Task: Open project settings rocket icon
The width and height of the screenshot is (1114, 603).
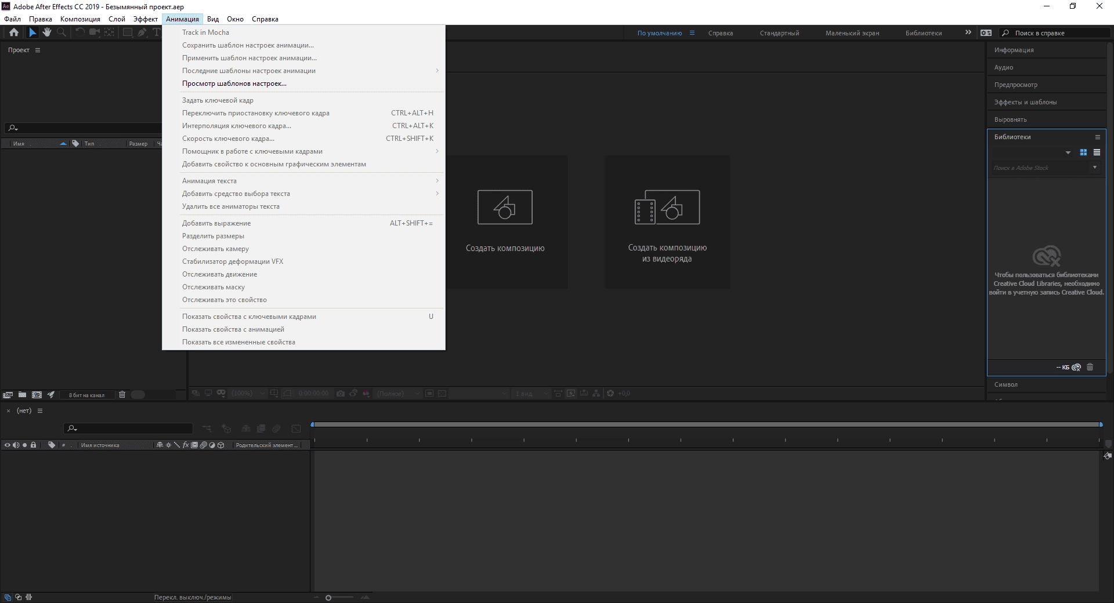Action: click(x=51, y=395)
